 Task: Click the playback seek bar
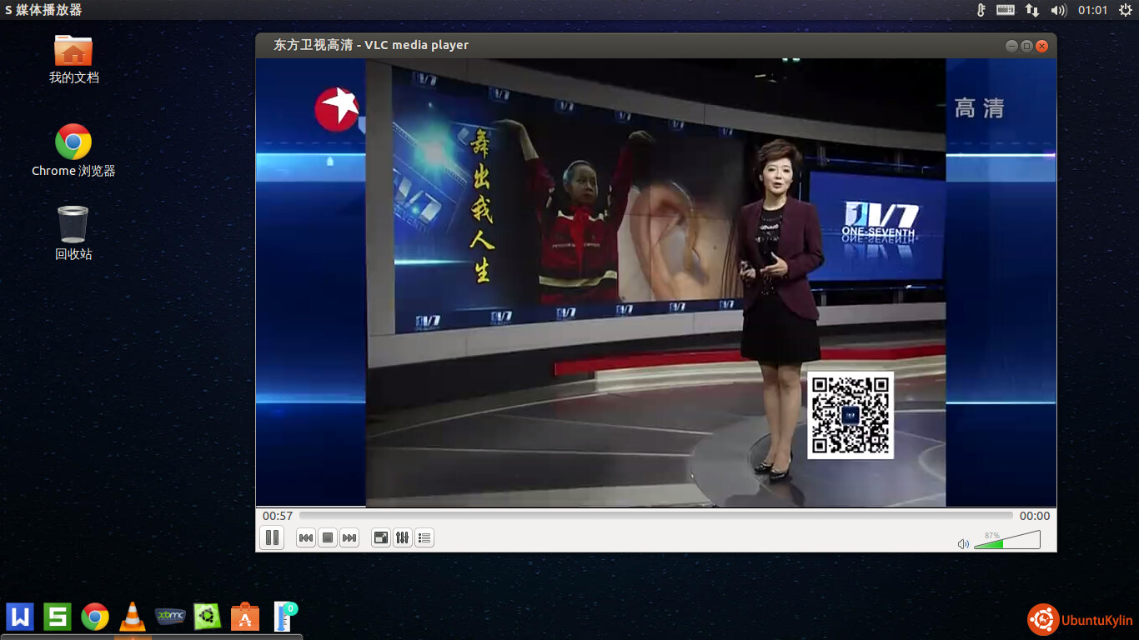click(x=655, y=516)
